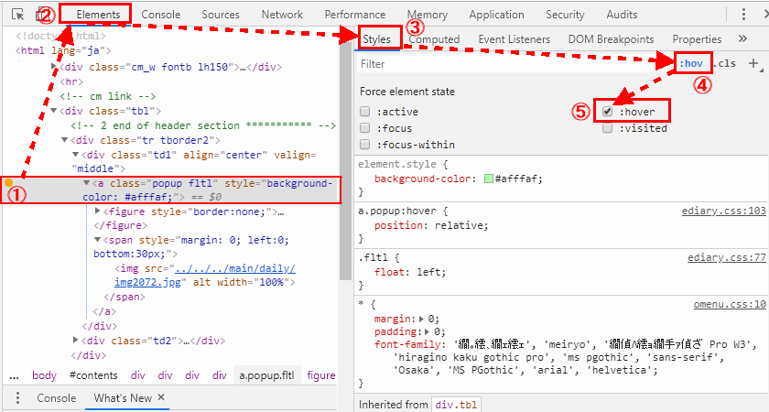Viewport: 769px width, 412px height.
Task: Open the drawer three-dot menu beside Console
Action: (18, 398)
